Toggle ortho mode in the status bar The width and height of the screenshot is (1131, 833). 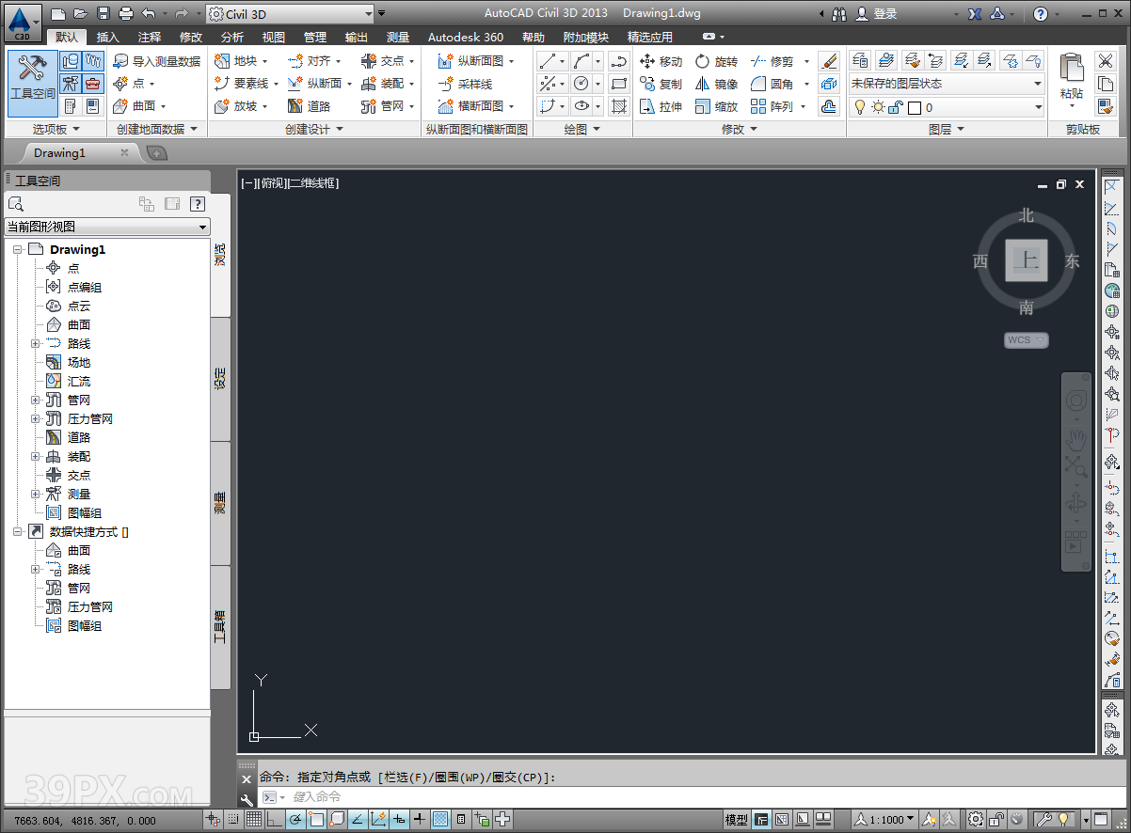click(x=273, y=819)
